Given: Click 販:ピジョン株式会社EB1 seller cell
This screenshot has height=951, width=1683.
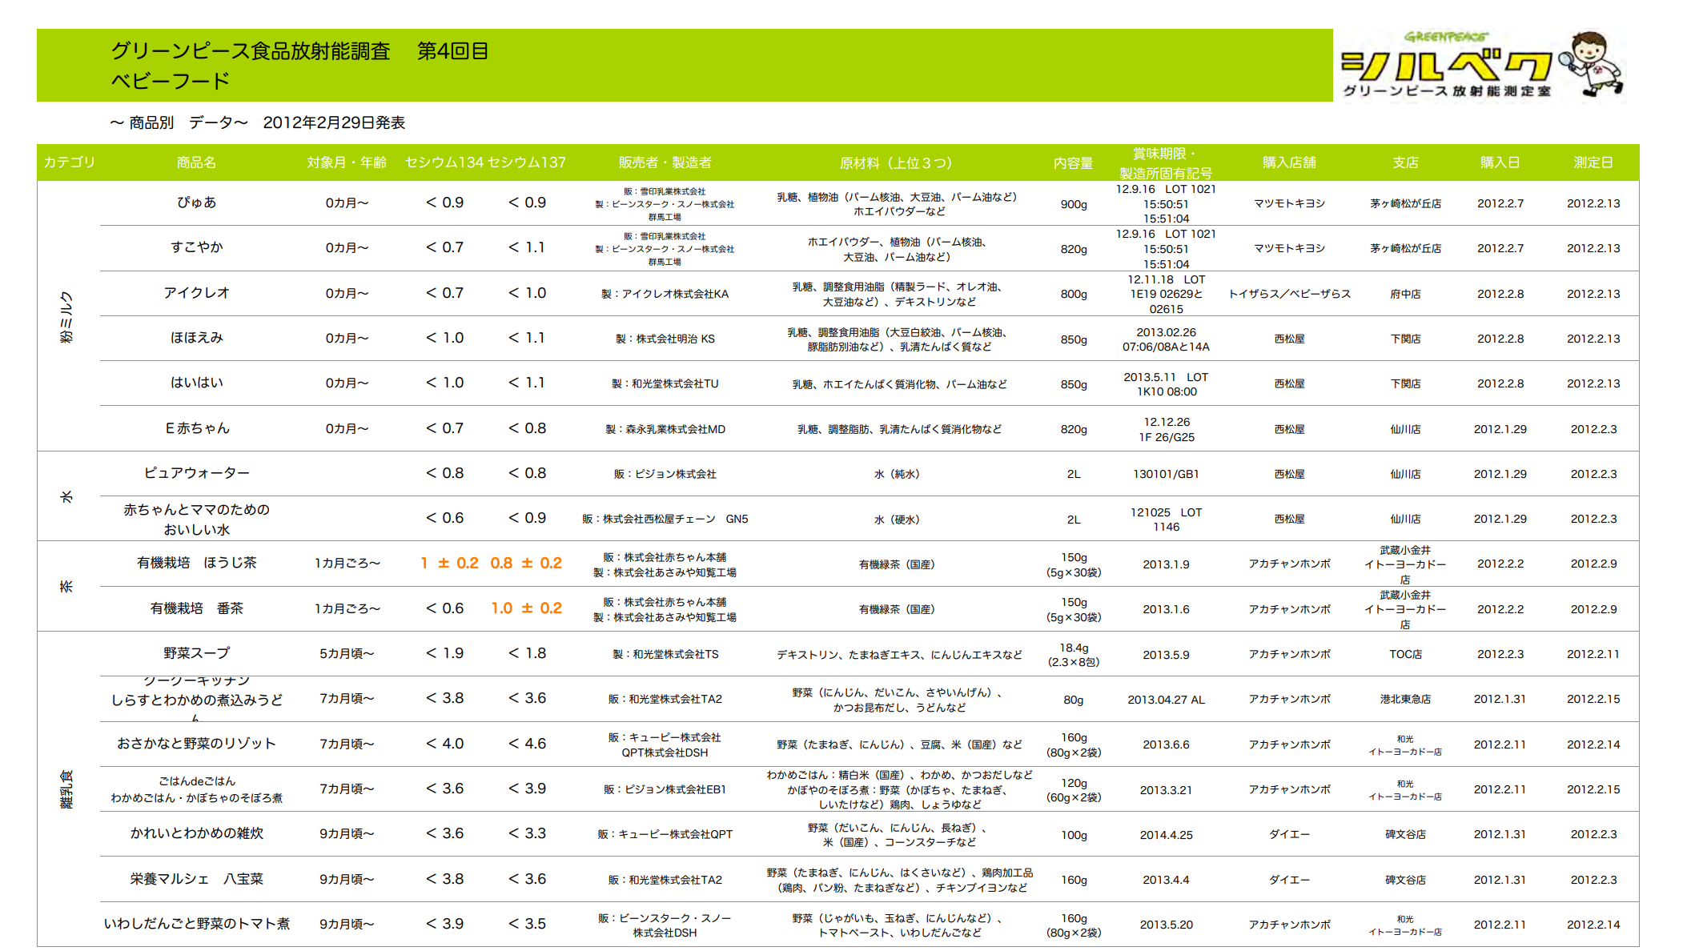Looking at the screenshot, I should click(665, 789).
